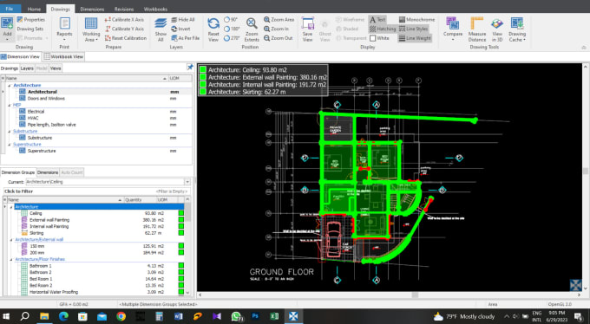590x324 pixels.
Task: Select the Measure Distance tool
Action: pos(476,24)
